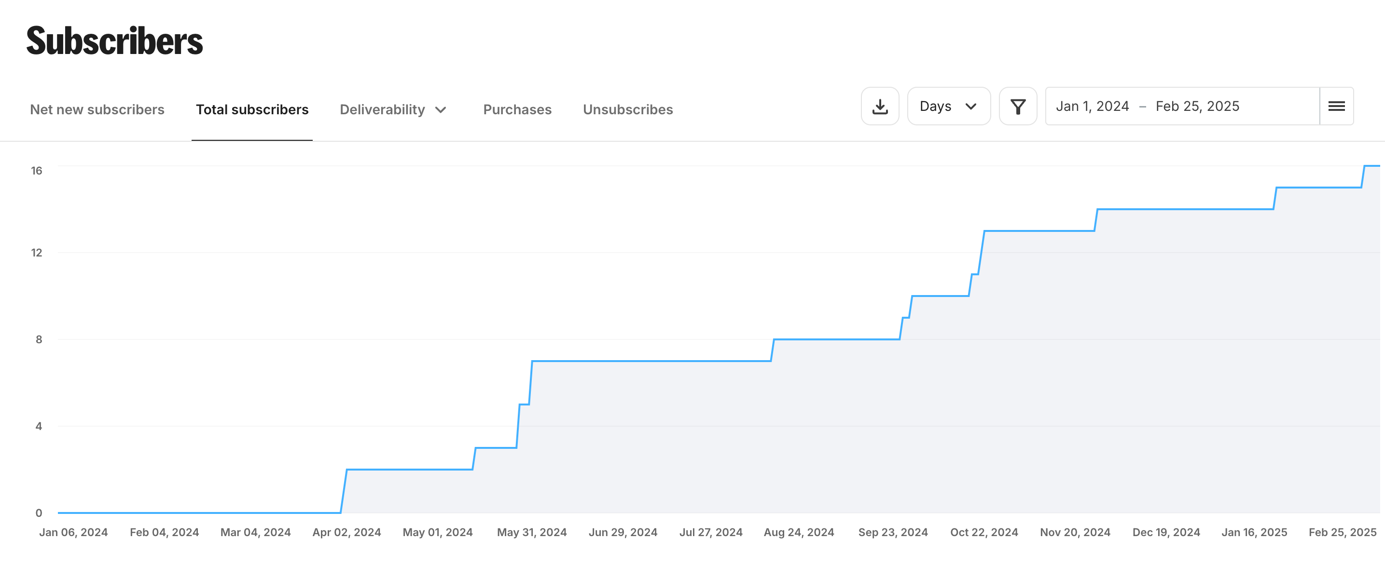Screen dimensions: 1385x566
Task: Select the Total subscribers tab
Action: (251, 109)
